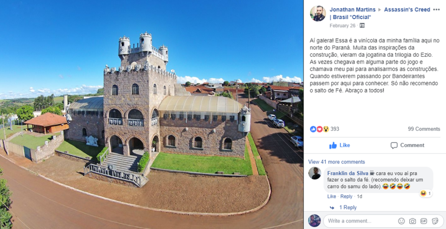
Task: Click the group audience icon beside February 26
Action: click(x=362, y=26)
